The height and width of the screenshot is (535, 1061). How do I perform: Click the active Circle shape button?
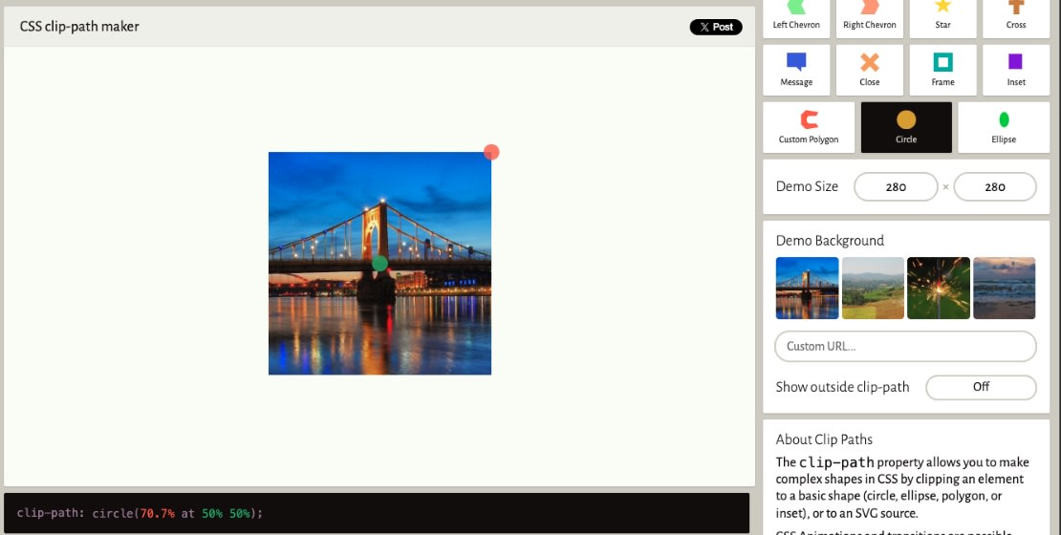[x=906, y=127]
